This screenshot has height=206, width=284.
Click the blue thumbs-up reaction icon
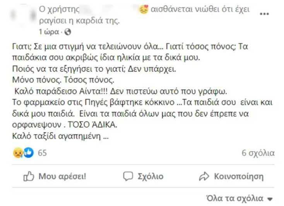pos(28,153)
